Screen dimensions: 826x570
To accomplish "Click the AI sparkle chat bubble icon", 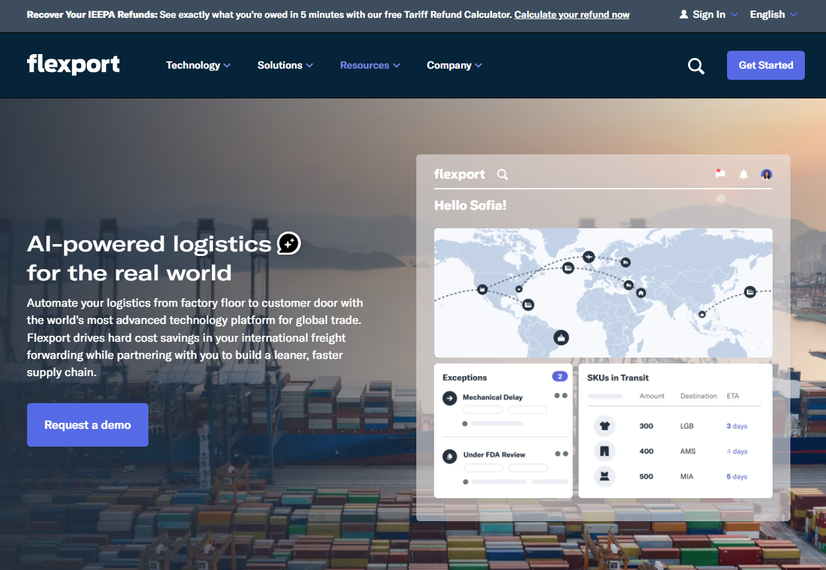I will pyautogui.click(x=289, y=243).
